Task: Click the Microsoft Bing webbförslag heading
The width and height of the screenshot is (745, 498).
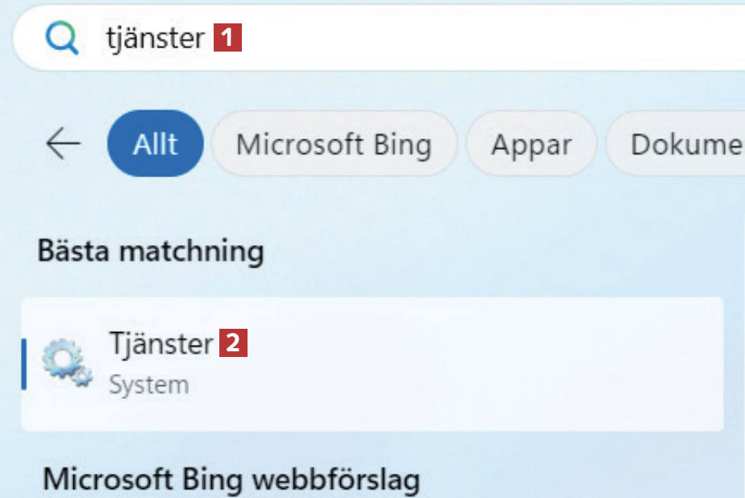Action: coord(231,479)
